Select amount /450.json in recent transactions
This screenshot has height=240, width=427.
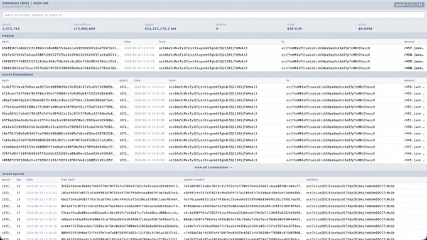pos(414,127)
